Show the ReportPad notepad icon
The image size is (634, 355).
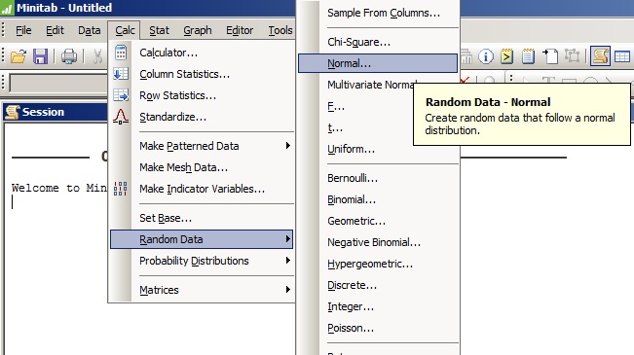[x=528, y=56]
